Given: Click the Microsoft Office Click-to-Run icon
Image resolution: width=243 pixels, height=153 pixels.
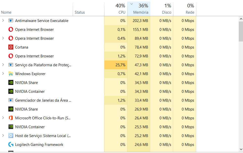Looking at the screenshot, I should tap(11, 118).
